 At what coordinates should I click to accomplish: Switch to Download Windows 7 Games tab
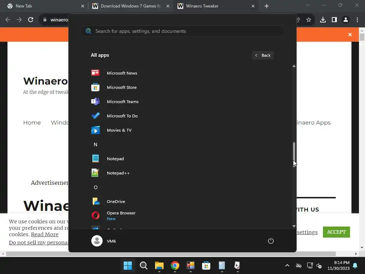[130, 6]
